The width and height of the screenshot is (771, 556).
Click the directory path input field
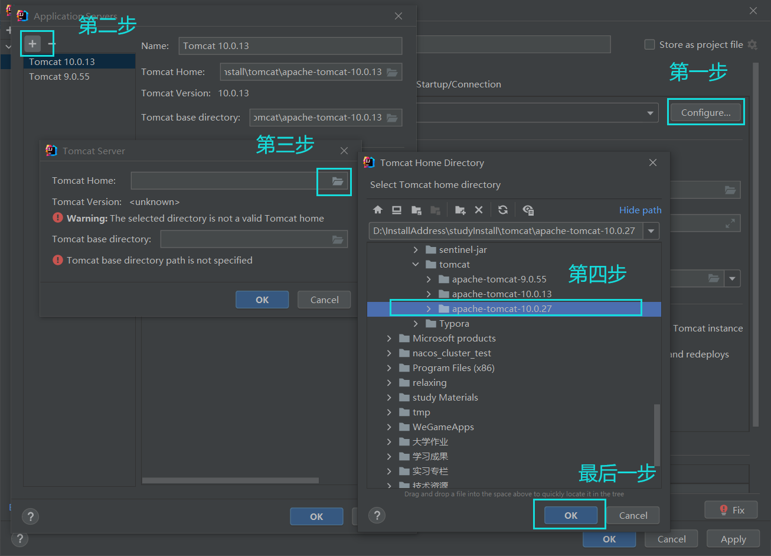(507, 231)
